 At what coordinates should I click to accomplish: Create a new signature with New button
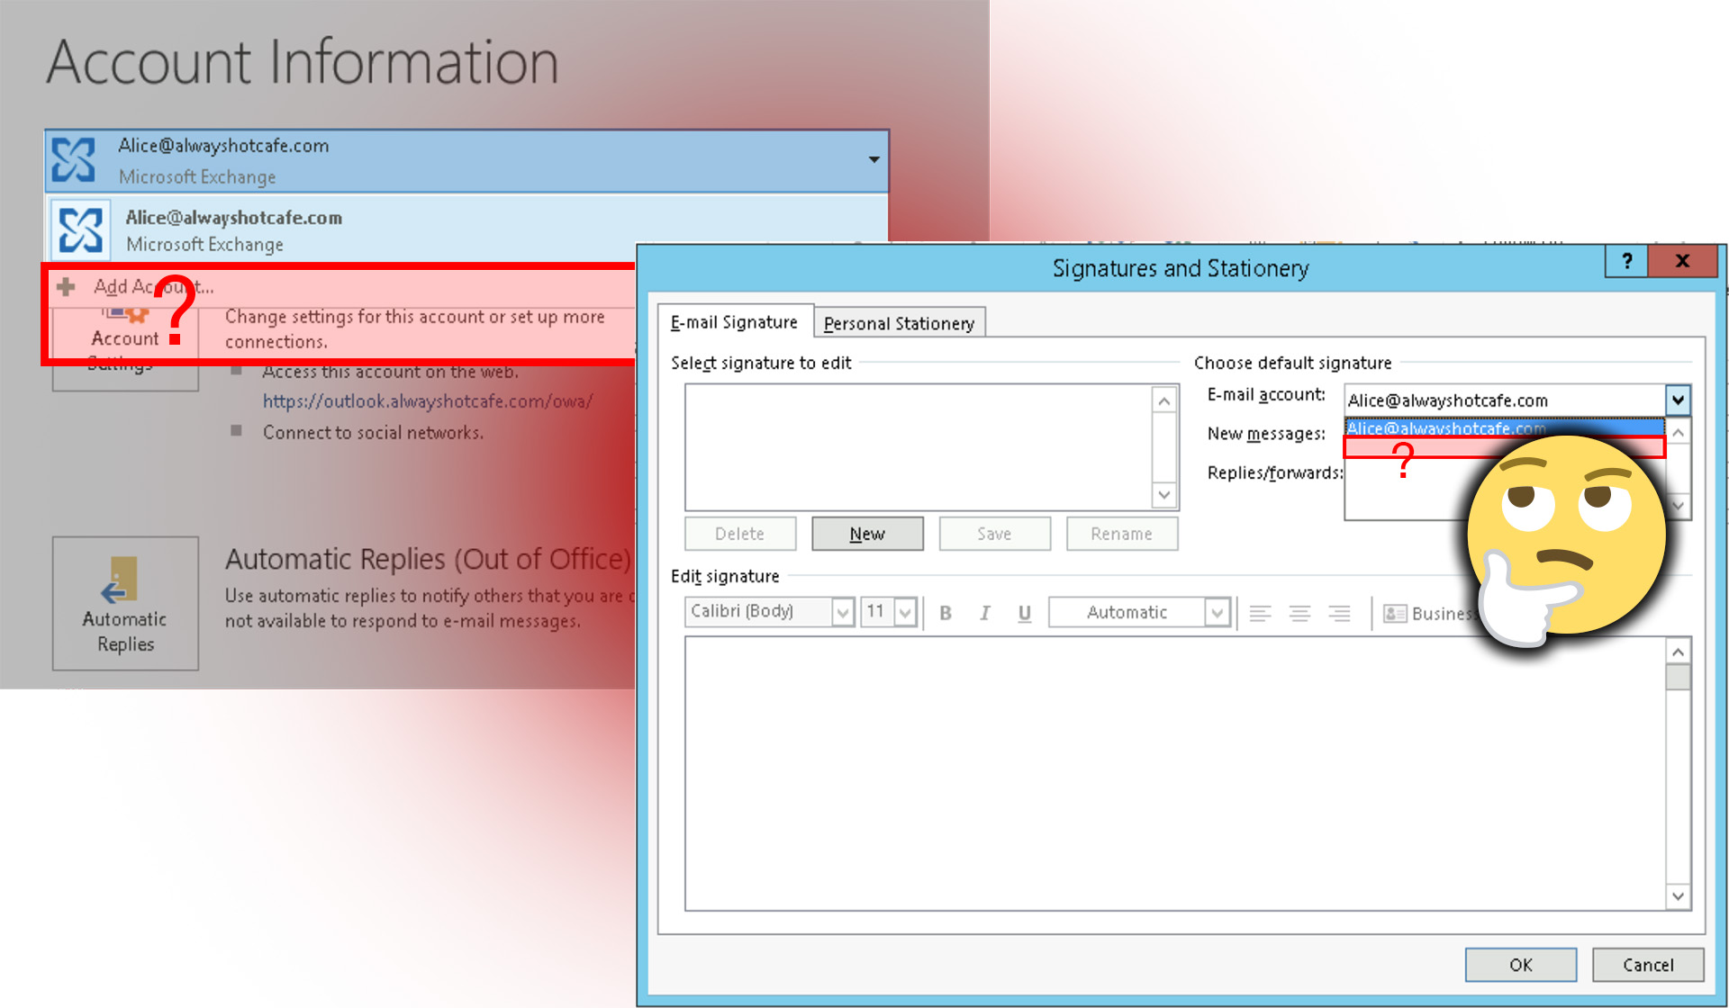[866, 533]
